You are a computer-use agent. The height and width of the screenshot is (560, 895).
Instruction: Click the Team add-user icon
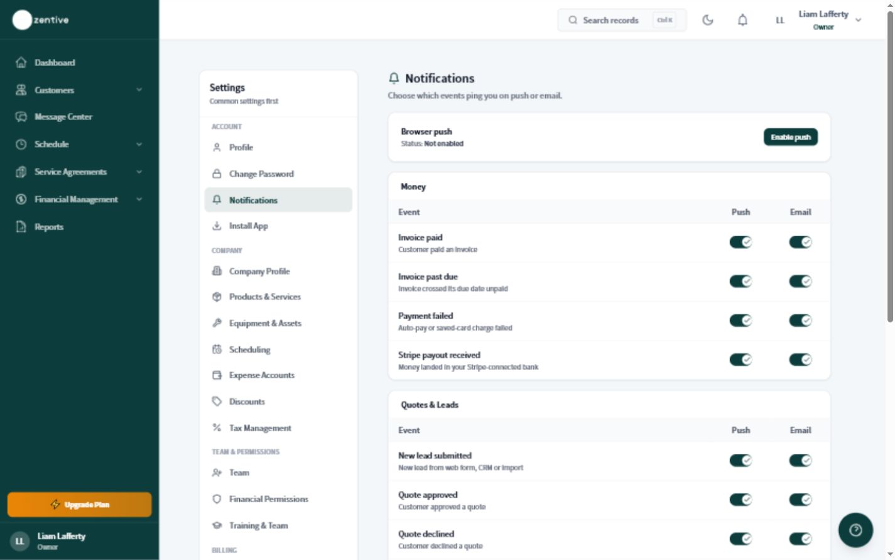(x=217, y=473)
